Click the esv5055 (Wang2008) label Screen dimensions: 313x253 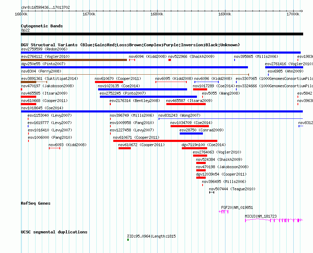point(221,93)
